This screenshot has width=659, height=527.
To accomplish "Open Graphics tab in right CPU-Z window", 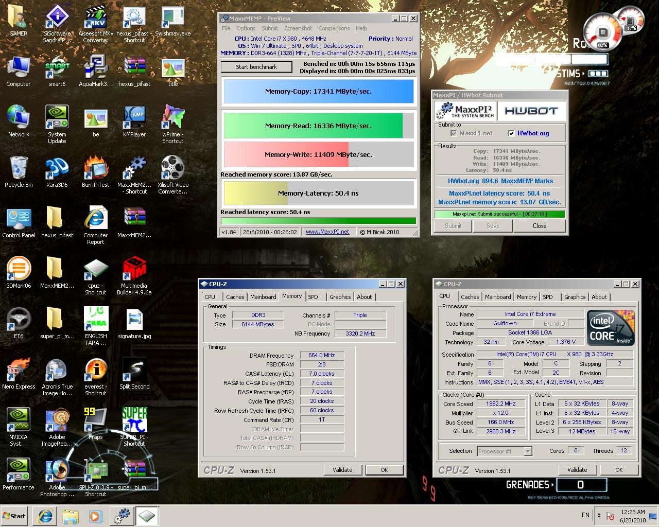I will (x=575, y=297).
